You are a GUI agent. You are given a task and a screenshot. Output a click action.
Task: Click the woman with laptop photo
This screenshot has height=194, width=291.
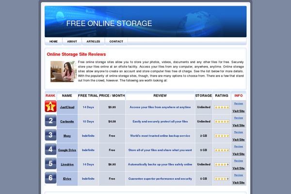click(64, 71)
